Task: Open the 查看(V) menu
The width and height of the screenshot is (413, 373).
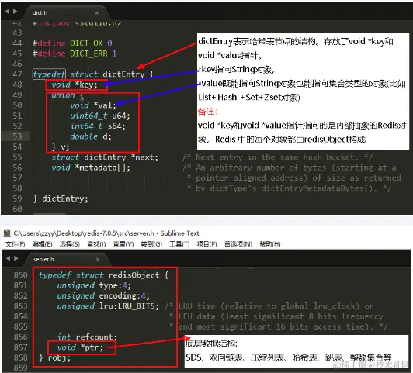Action: tap(123, 244)
